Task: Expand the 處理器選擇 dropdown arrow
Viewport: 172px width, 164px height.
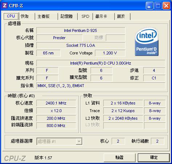Action: click(79, 141)
